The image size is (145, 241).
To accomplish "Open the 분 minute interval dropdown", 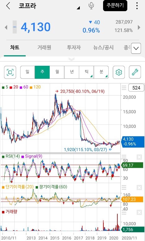I will click(x=101, y=72).
